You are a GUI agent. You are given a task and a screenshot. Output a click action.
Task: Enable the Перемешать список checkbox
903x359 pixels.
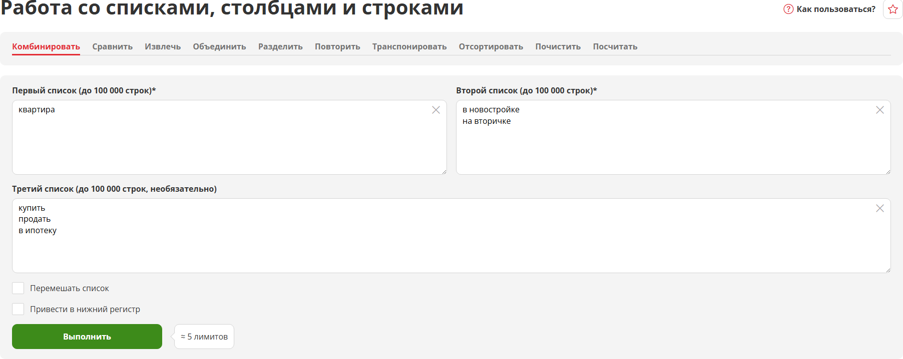[x=18, y=288]
